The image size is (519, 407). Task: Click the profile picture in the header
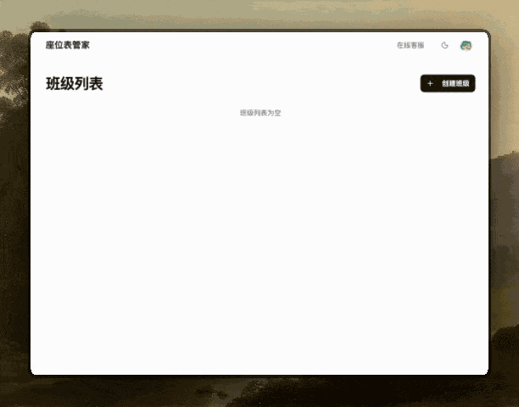pos(466,46)
